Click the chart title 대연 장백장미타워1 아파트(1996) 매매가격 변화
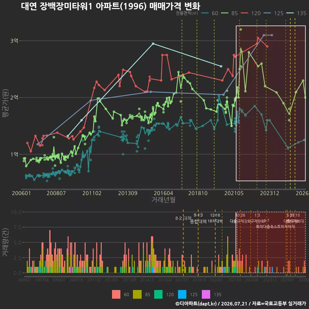This screenshot has height=309, width=309. 110,6
